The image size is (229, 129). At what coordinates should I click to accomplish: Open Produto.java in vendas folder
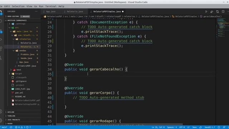27,54
